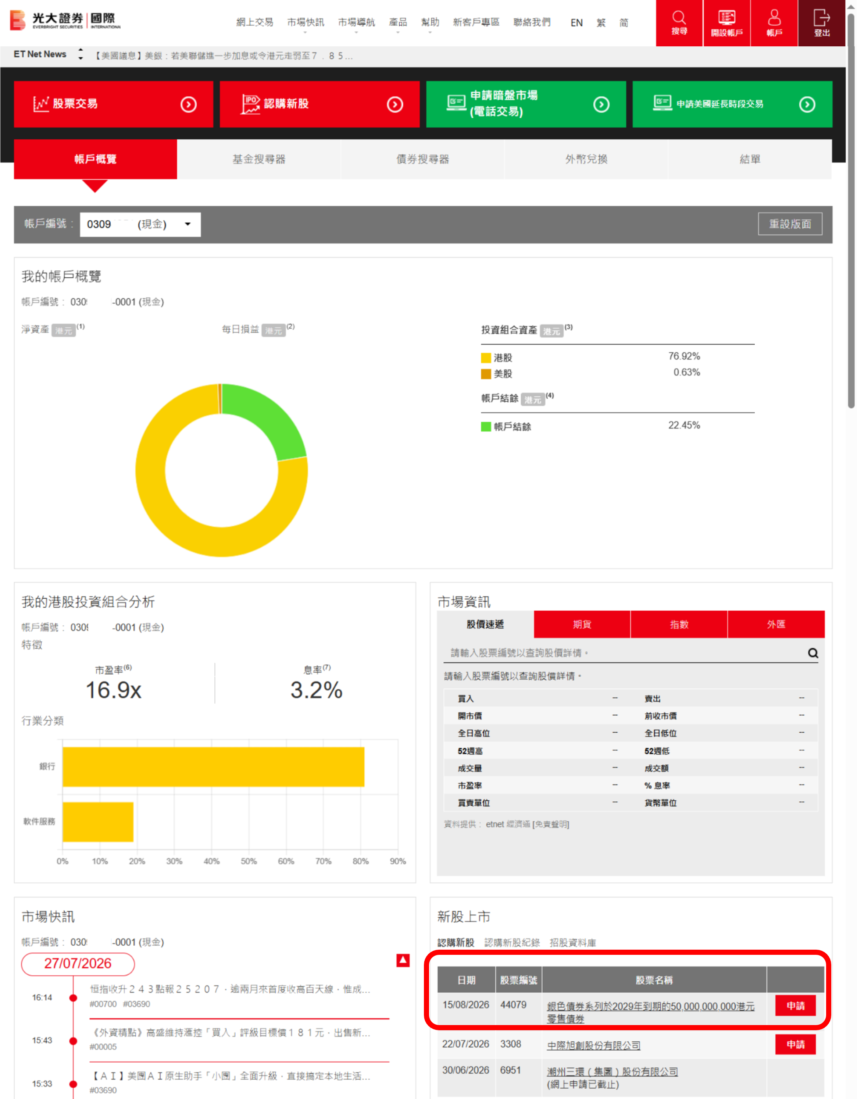
Task: Click arrow circle on 申請暗盤市場 banner
Action: 601,105
